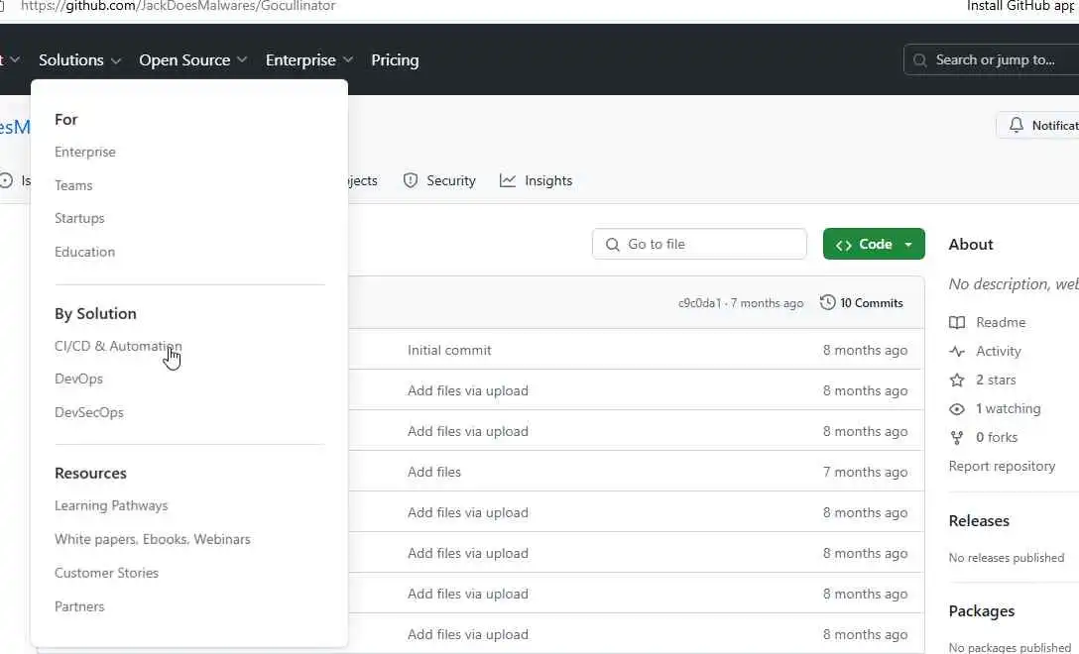Click the fork icon in About
The image size is (1079, 654).
pos(957,437)
